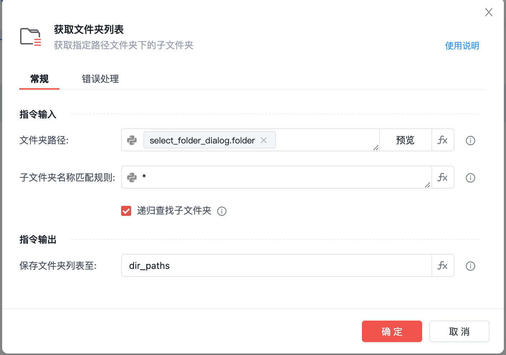Click info icon next to folder path
Viewport: 506px width, 355px height.
pyautogui.click(x=470, y=141)
